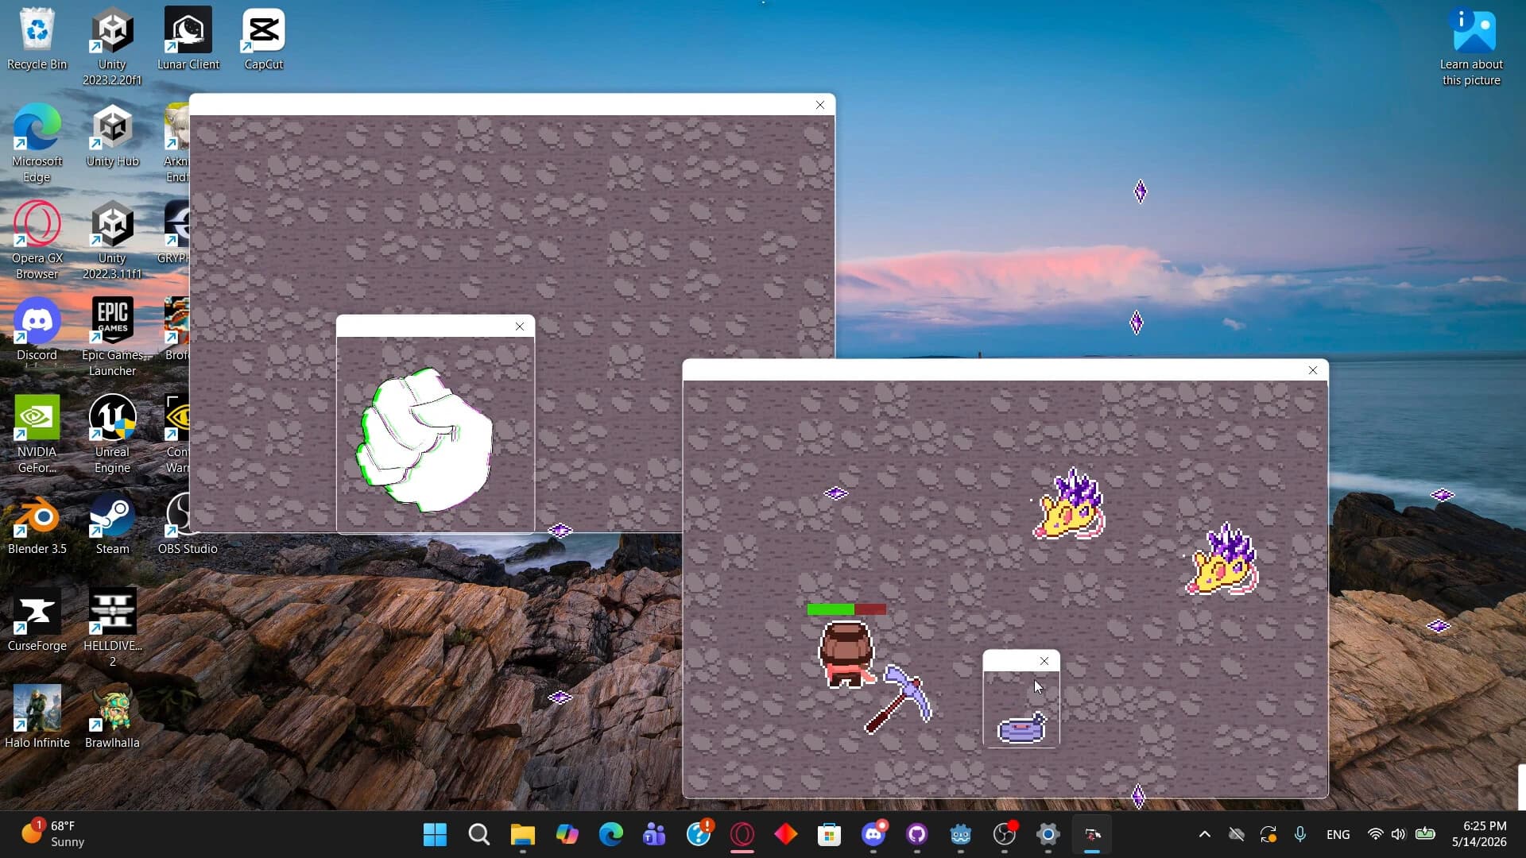Open File Explorer from the taskbar
Image resolution: width=1526 pixels, height=858 pixels.
click(522, 834)
